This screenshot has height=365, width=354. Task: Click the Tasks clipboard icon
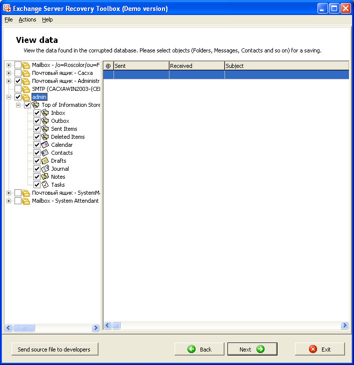pyautogui.click(x=45, y=185)
